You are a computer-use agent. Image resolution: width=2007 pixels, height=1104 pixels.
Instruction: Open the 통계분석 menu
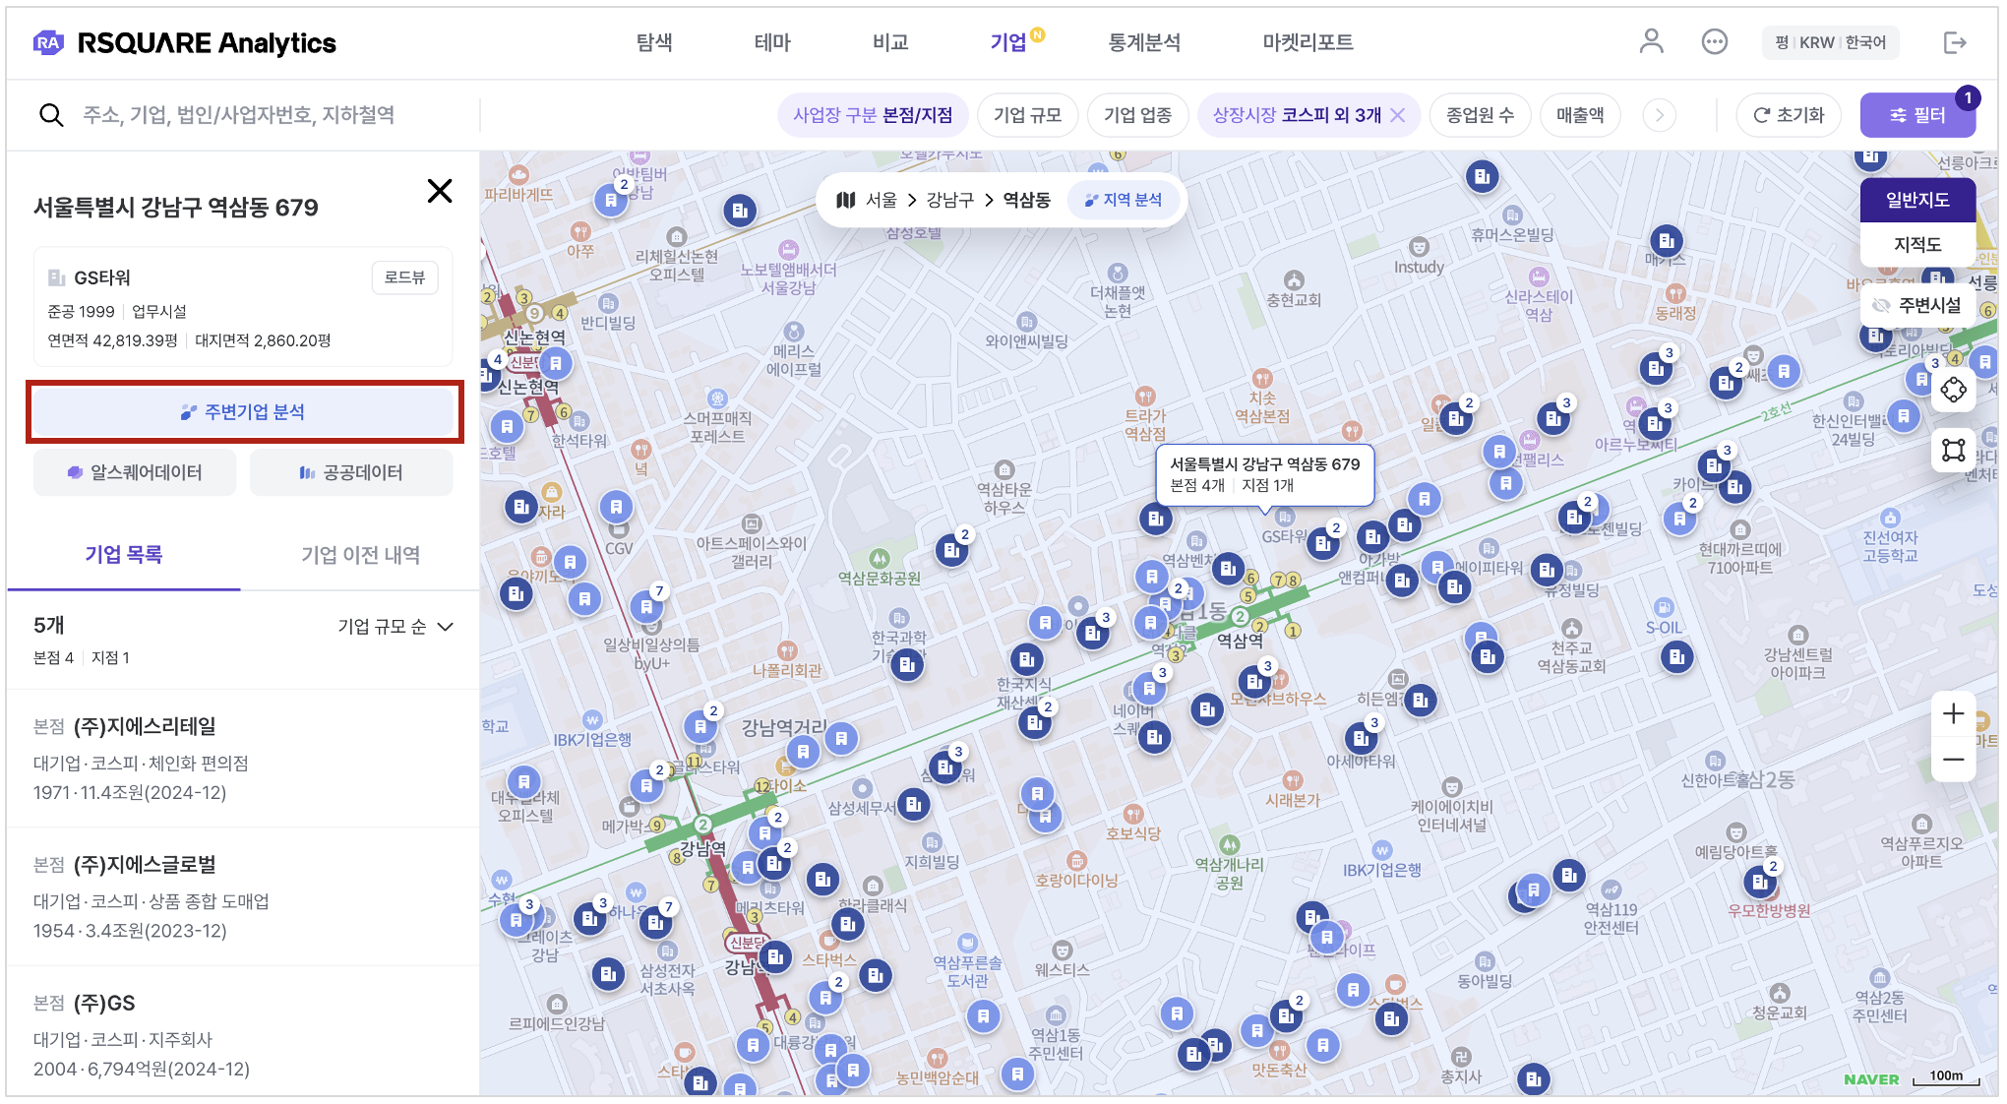(x=1143, y=42)
